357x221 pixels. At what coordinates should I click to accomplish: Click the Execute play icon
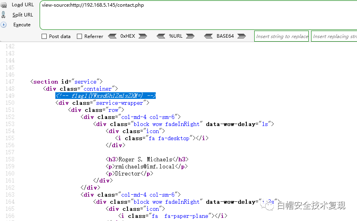tap(4, 25)
